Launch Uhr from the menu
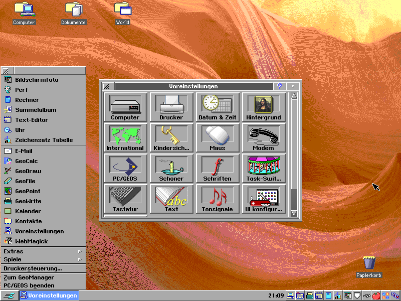Viewport: 401px width, 301px height. tap(43, 130)
